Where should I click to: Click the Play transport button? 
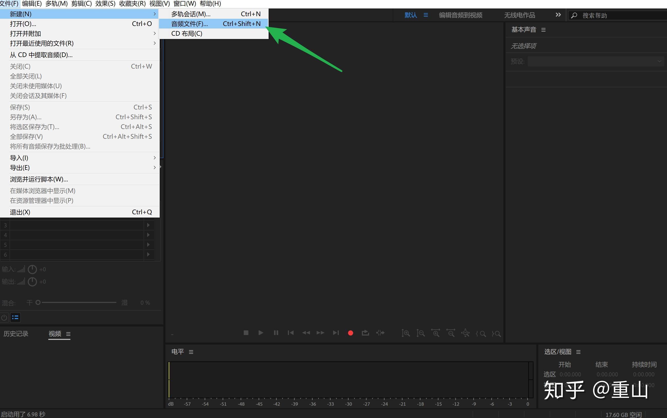pyautogui.click(x=260, y=332)
